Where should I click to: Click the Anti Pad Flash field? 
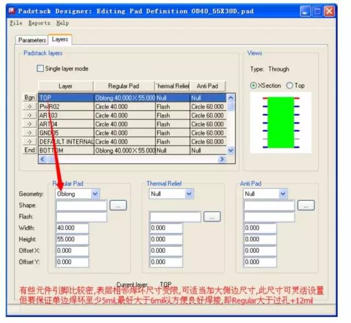(269, 217)
